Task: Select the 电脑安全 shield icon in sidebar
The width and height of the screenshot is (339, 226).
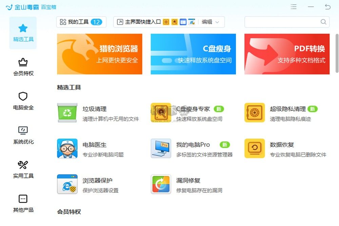Action: pyautogui.click(x=23, y=101)
